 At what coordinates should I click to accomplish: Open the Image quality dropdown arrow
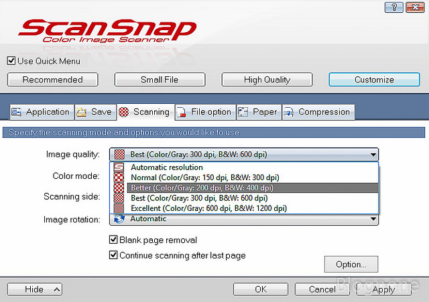(373, 155)
